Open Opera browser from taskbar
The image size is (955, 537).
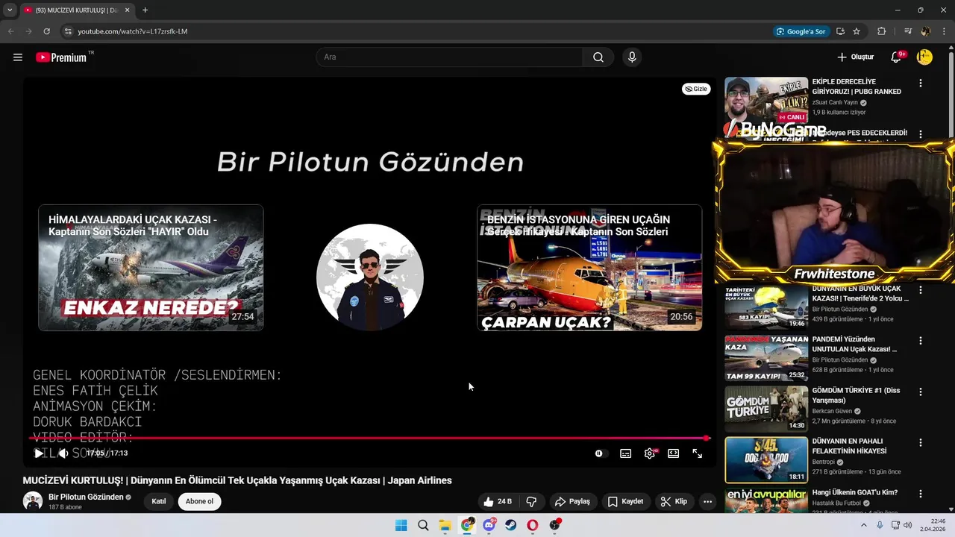(532, 525)
